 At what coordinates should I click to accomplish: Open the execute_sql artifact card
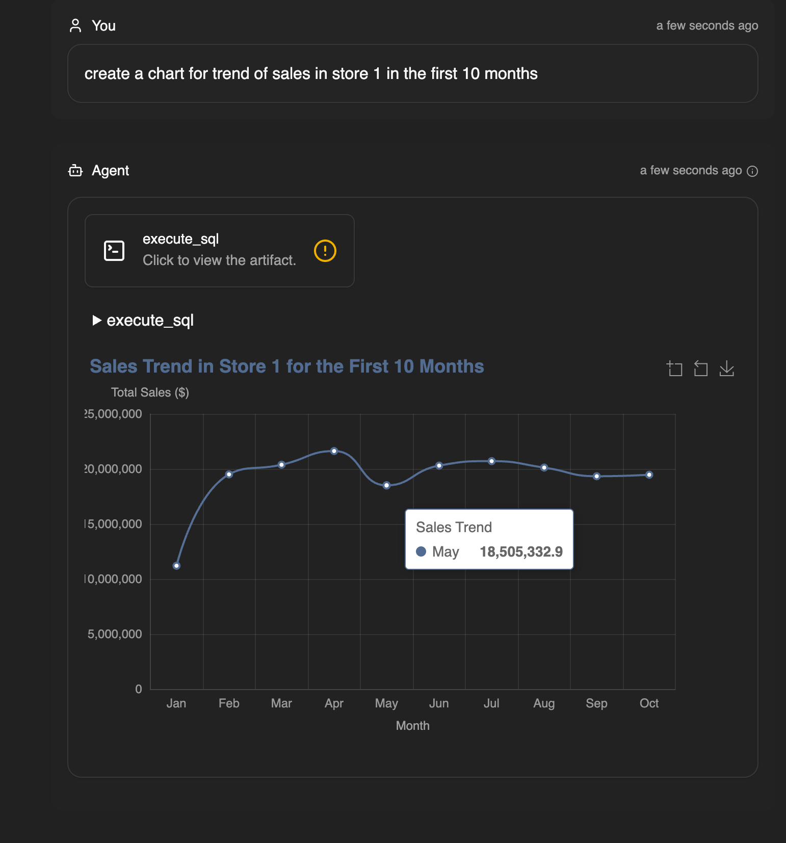point(219,251)
